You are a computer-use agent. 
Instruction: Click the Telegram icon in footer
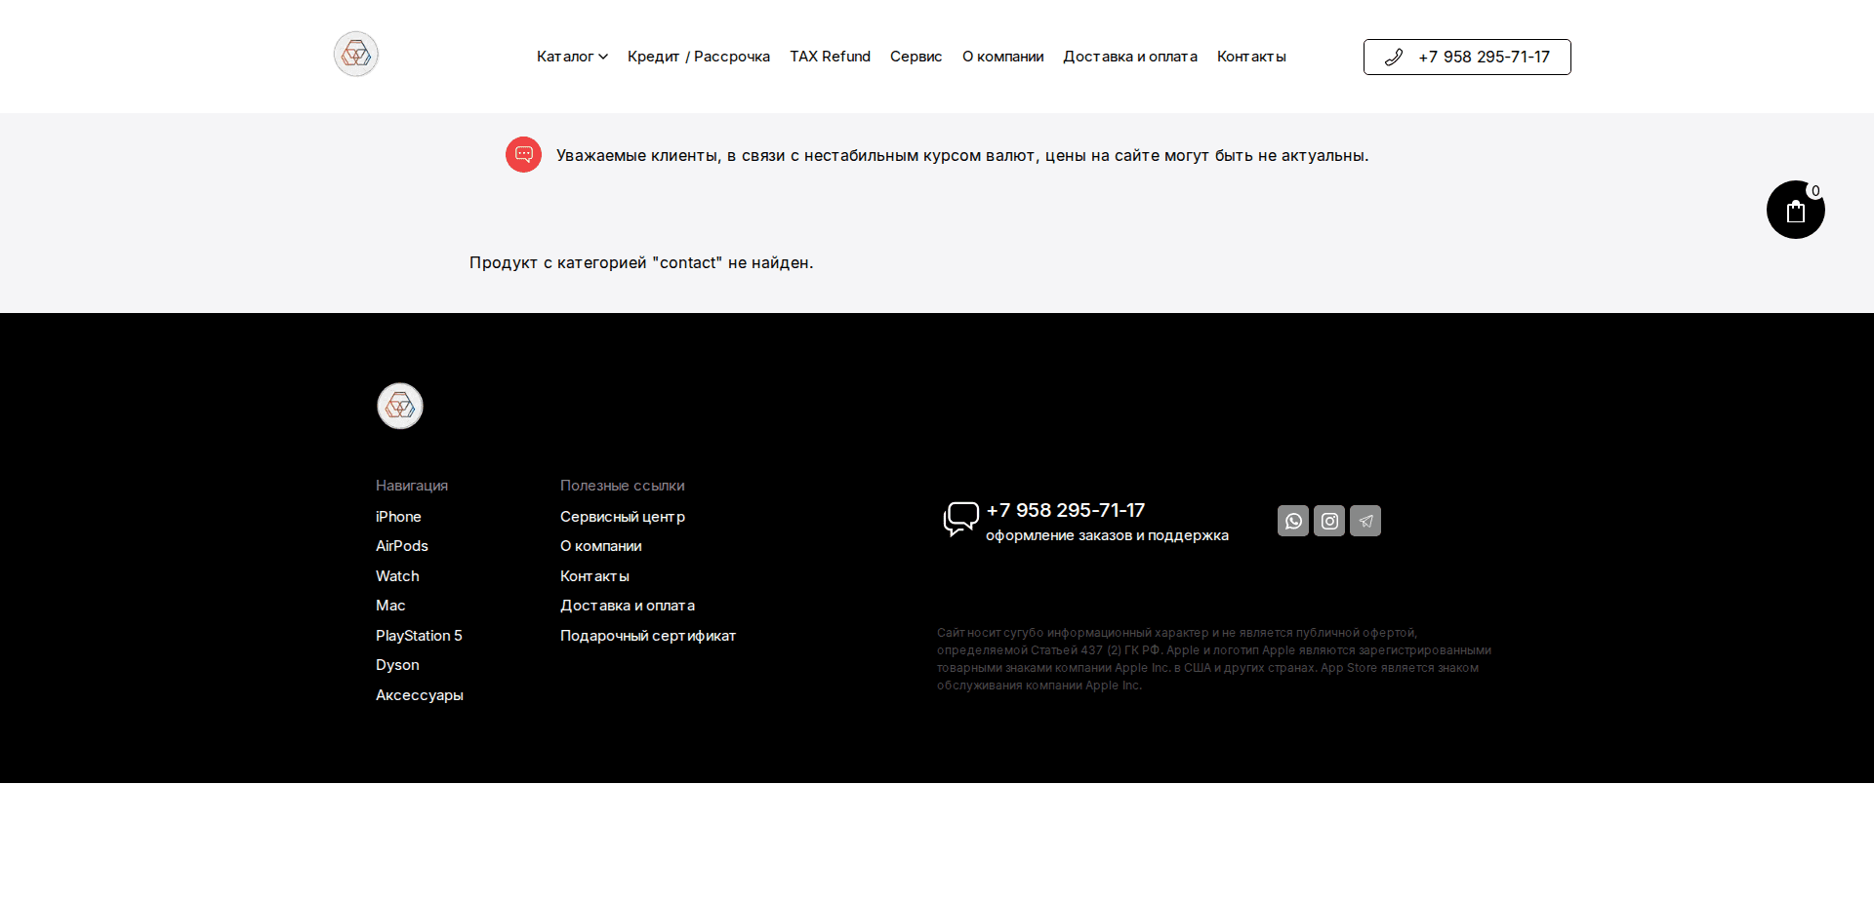[x=1365, y=521]
